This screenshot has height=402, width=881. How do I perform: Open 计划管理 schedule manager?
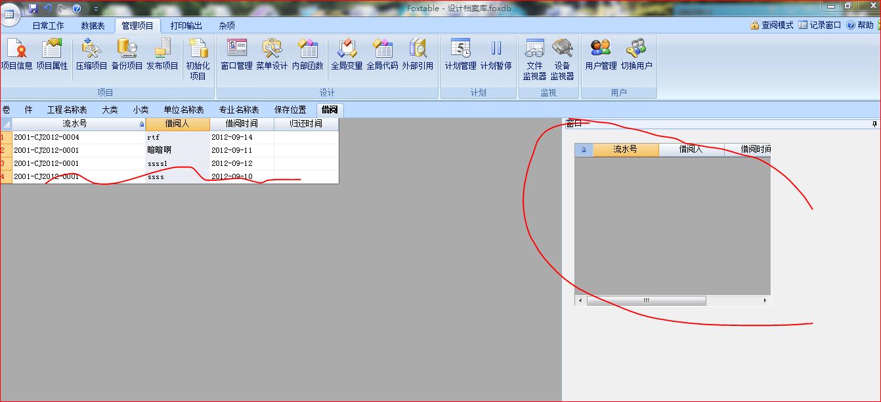coord(460,54)
